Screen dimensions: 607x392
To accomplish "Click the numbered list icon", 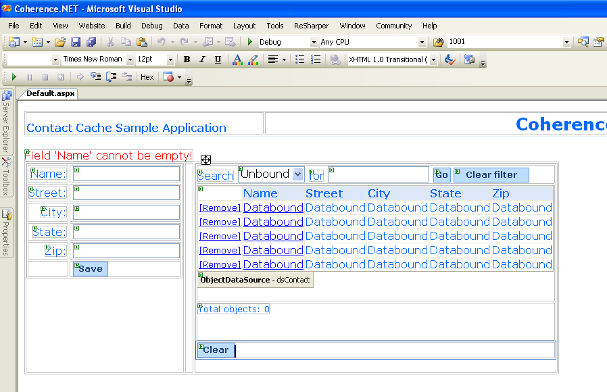I will click(316, 59).
